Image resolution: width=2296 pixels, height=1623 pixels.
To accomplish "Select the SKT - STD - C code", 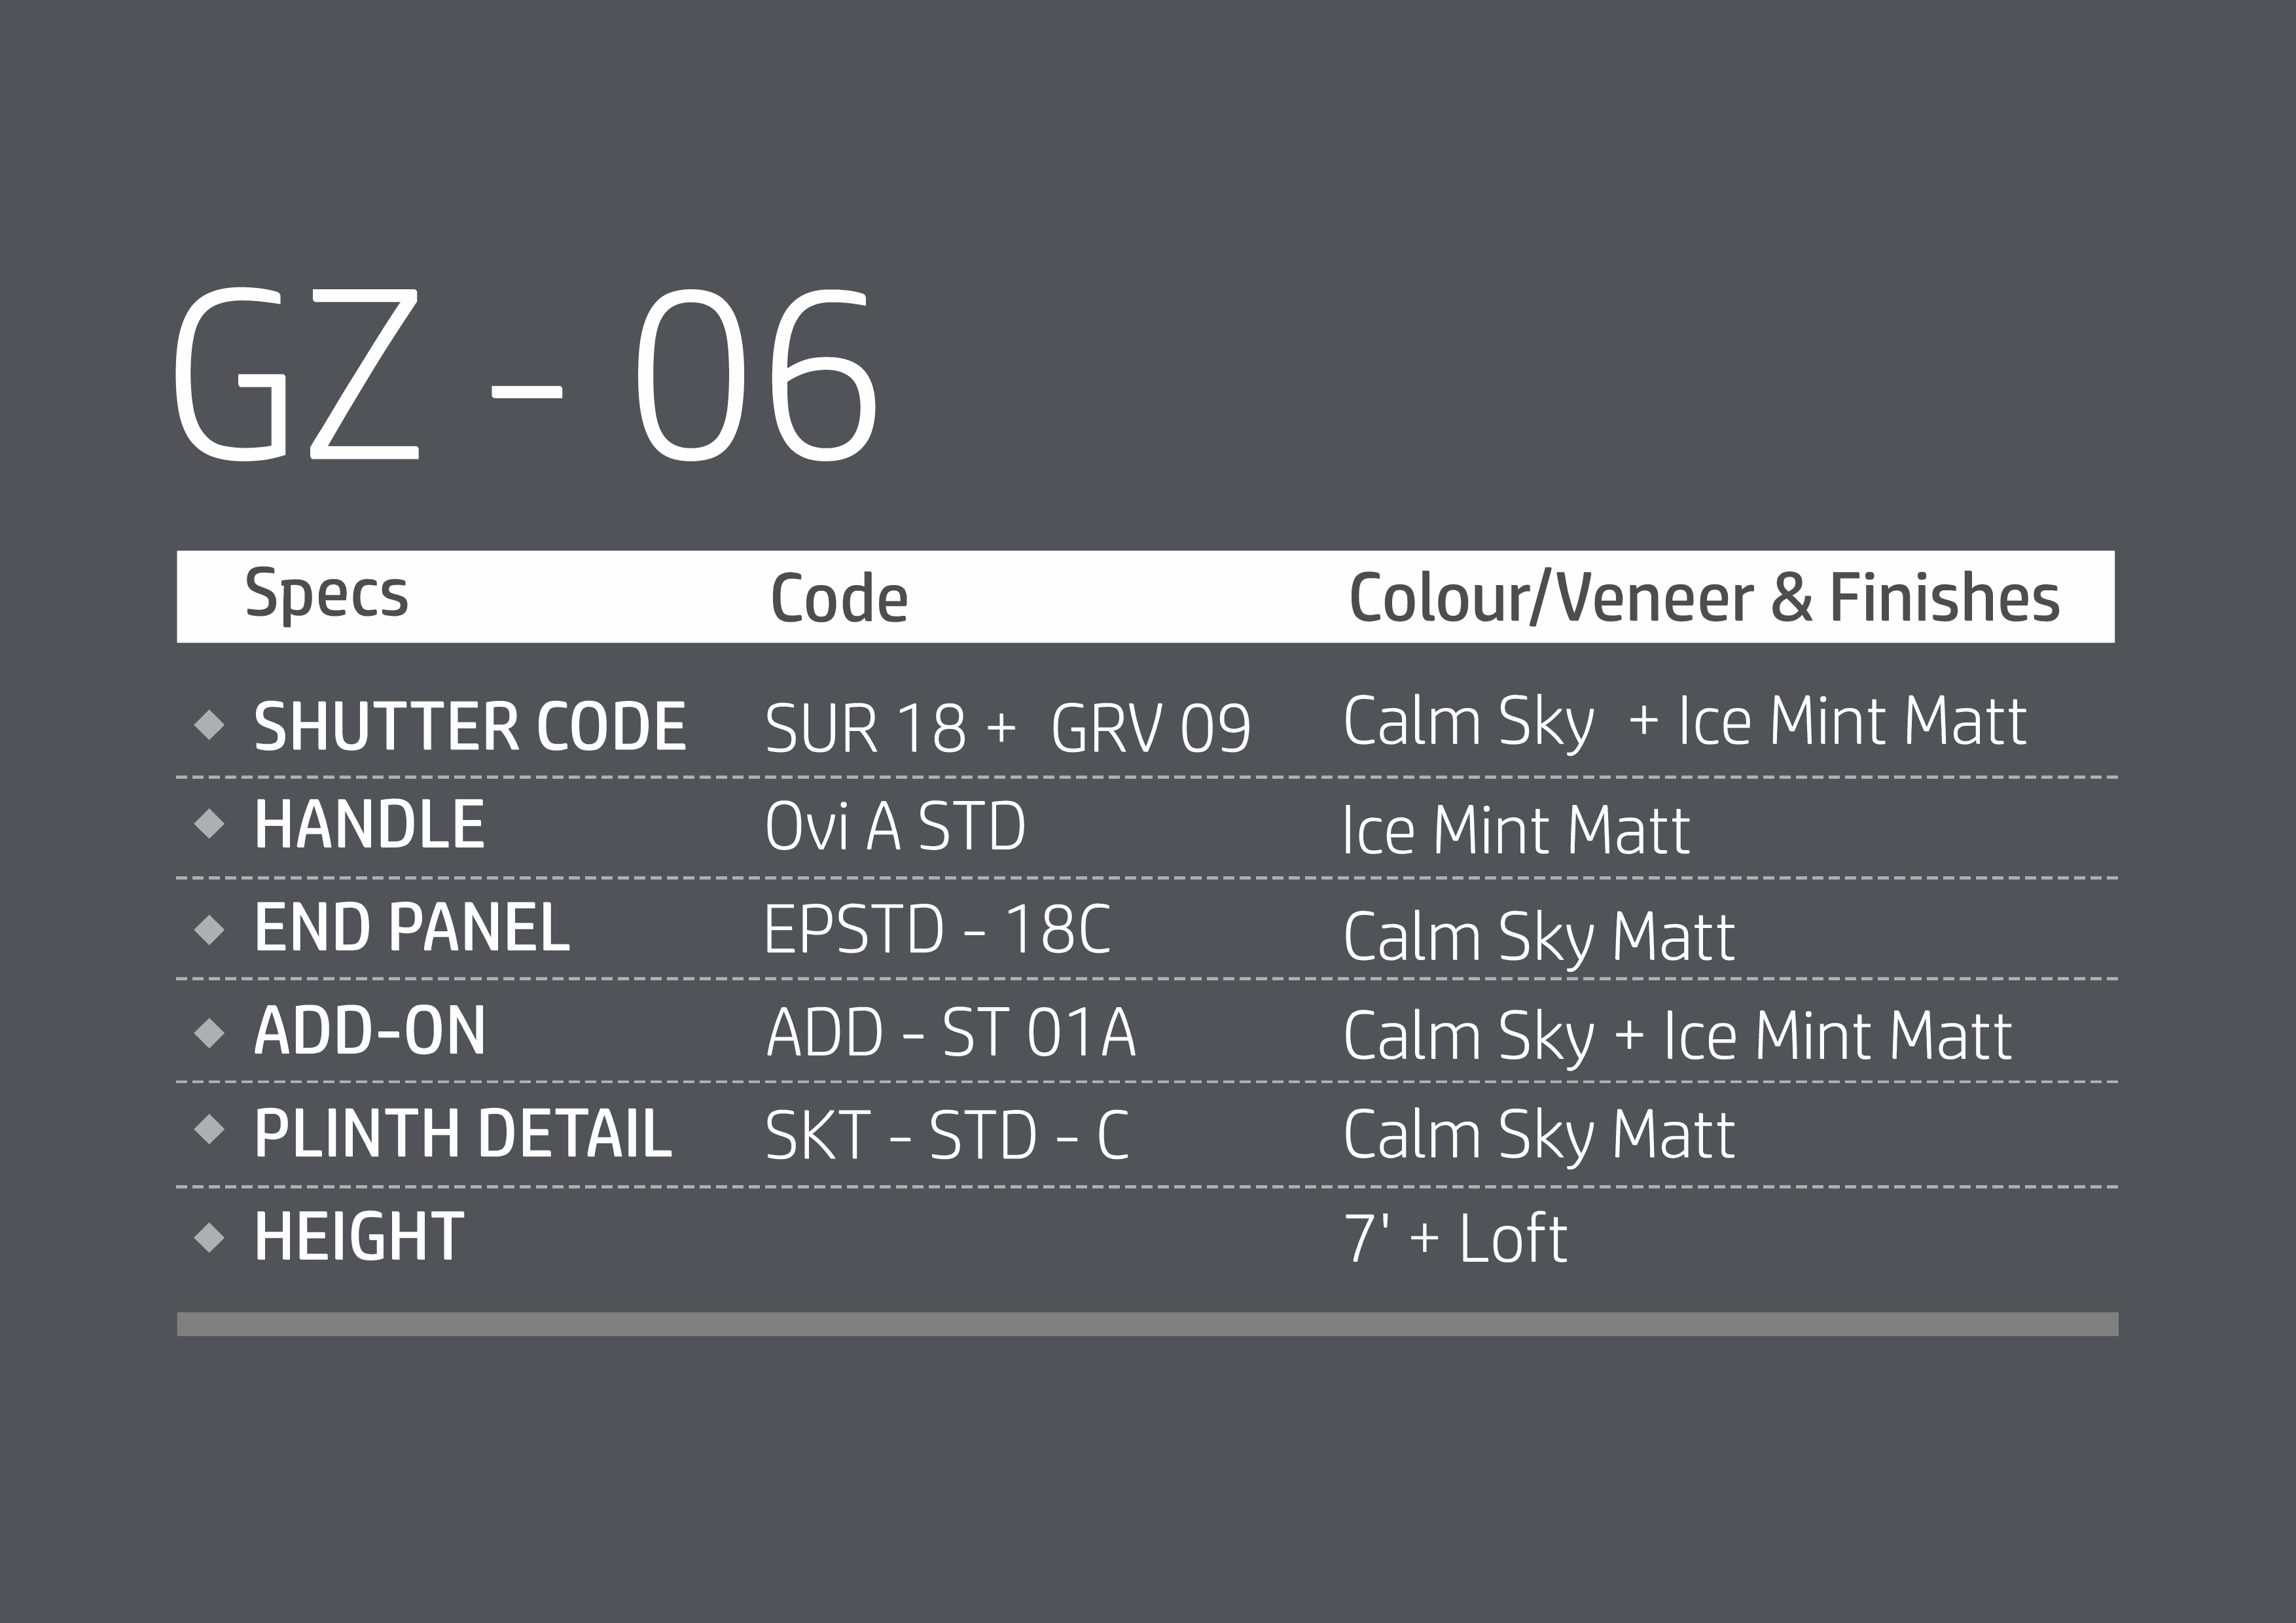I will (x=947, y=1136).
